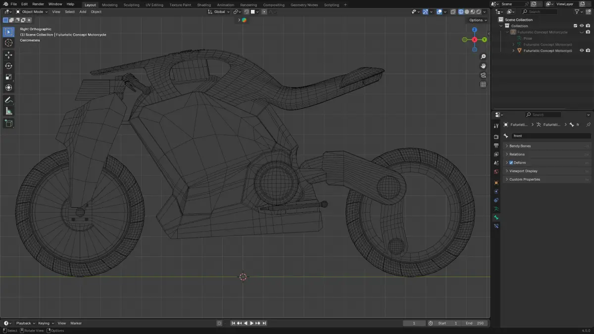Open the Object properties tab icon
This screenshot has width=594, height=334.
(496, 183)
